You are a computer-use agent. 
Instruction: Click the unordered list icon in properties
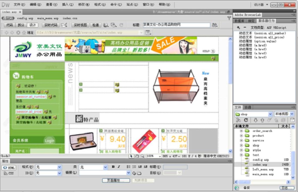click(128, 167)
